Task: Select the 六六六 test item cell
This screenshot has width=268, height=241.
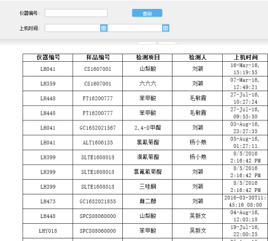Action: tap(148, 84)
